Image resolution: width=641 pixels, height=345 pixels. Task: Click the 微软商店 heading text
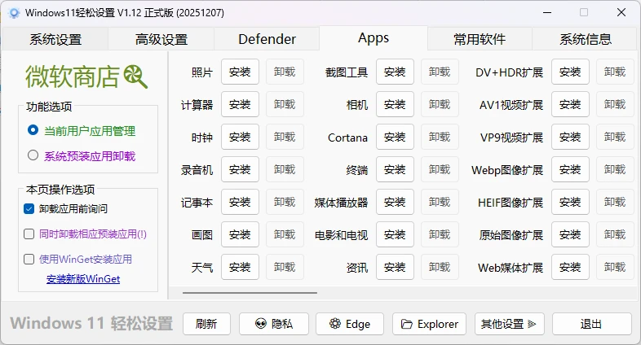coord(73,76)
